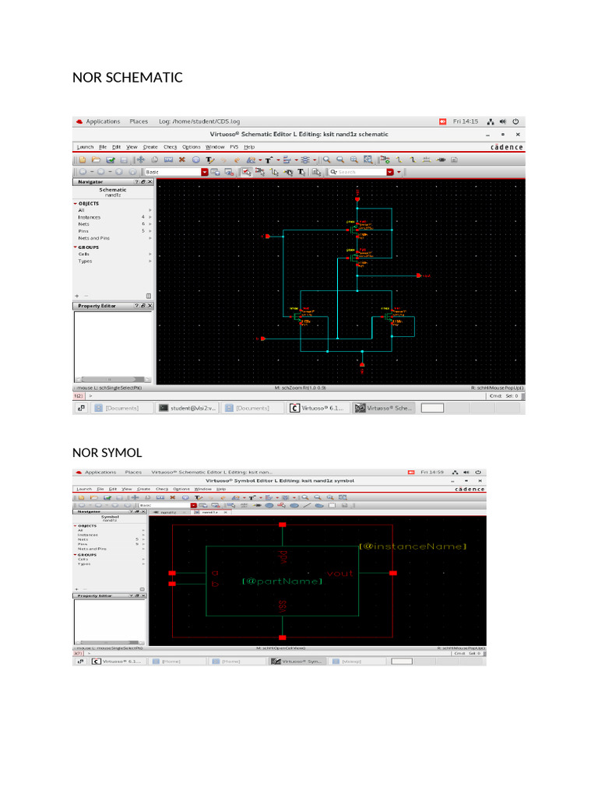Open the Help menu in the Schematic Editor
Image resolution: width=598 pixels, height=797 pixels.
pyautogui.click(x=249, y=147)
